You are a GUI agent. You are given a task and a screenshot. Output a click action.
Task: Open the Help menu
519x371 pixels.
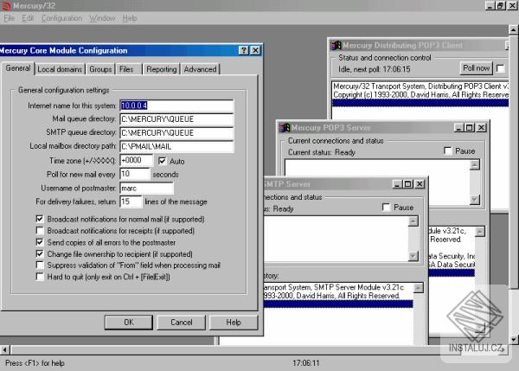pyautogui.click(x=130, y=18)
